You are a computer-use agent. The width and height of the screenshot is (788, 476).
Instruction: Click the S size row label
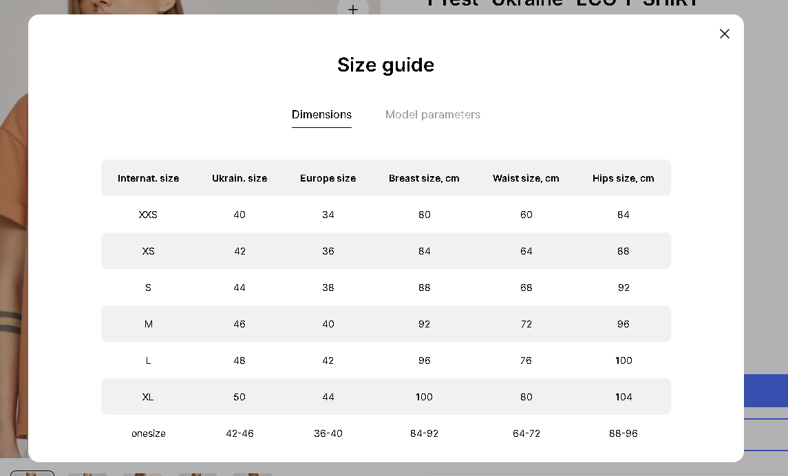pyautogui.click(x=148, y=288)
